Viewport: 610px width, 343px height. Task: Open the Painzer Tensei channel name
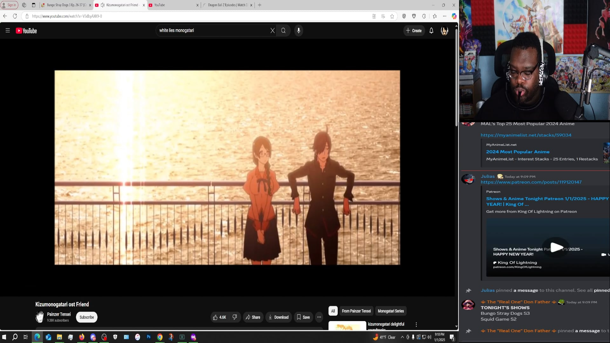[x=59, y=314]
